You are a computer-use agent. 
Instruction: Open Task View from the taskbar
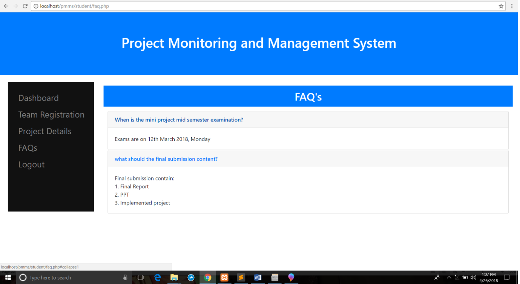click(x=140, y=278)
